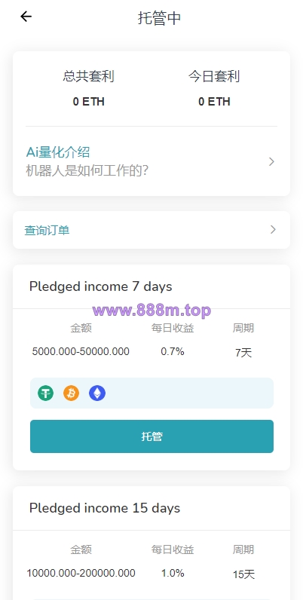Tap the 托管中 page title
The height and width of the screenshot is (600, 303).
tap(160, 18)
